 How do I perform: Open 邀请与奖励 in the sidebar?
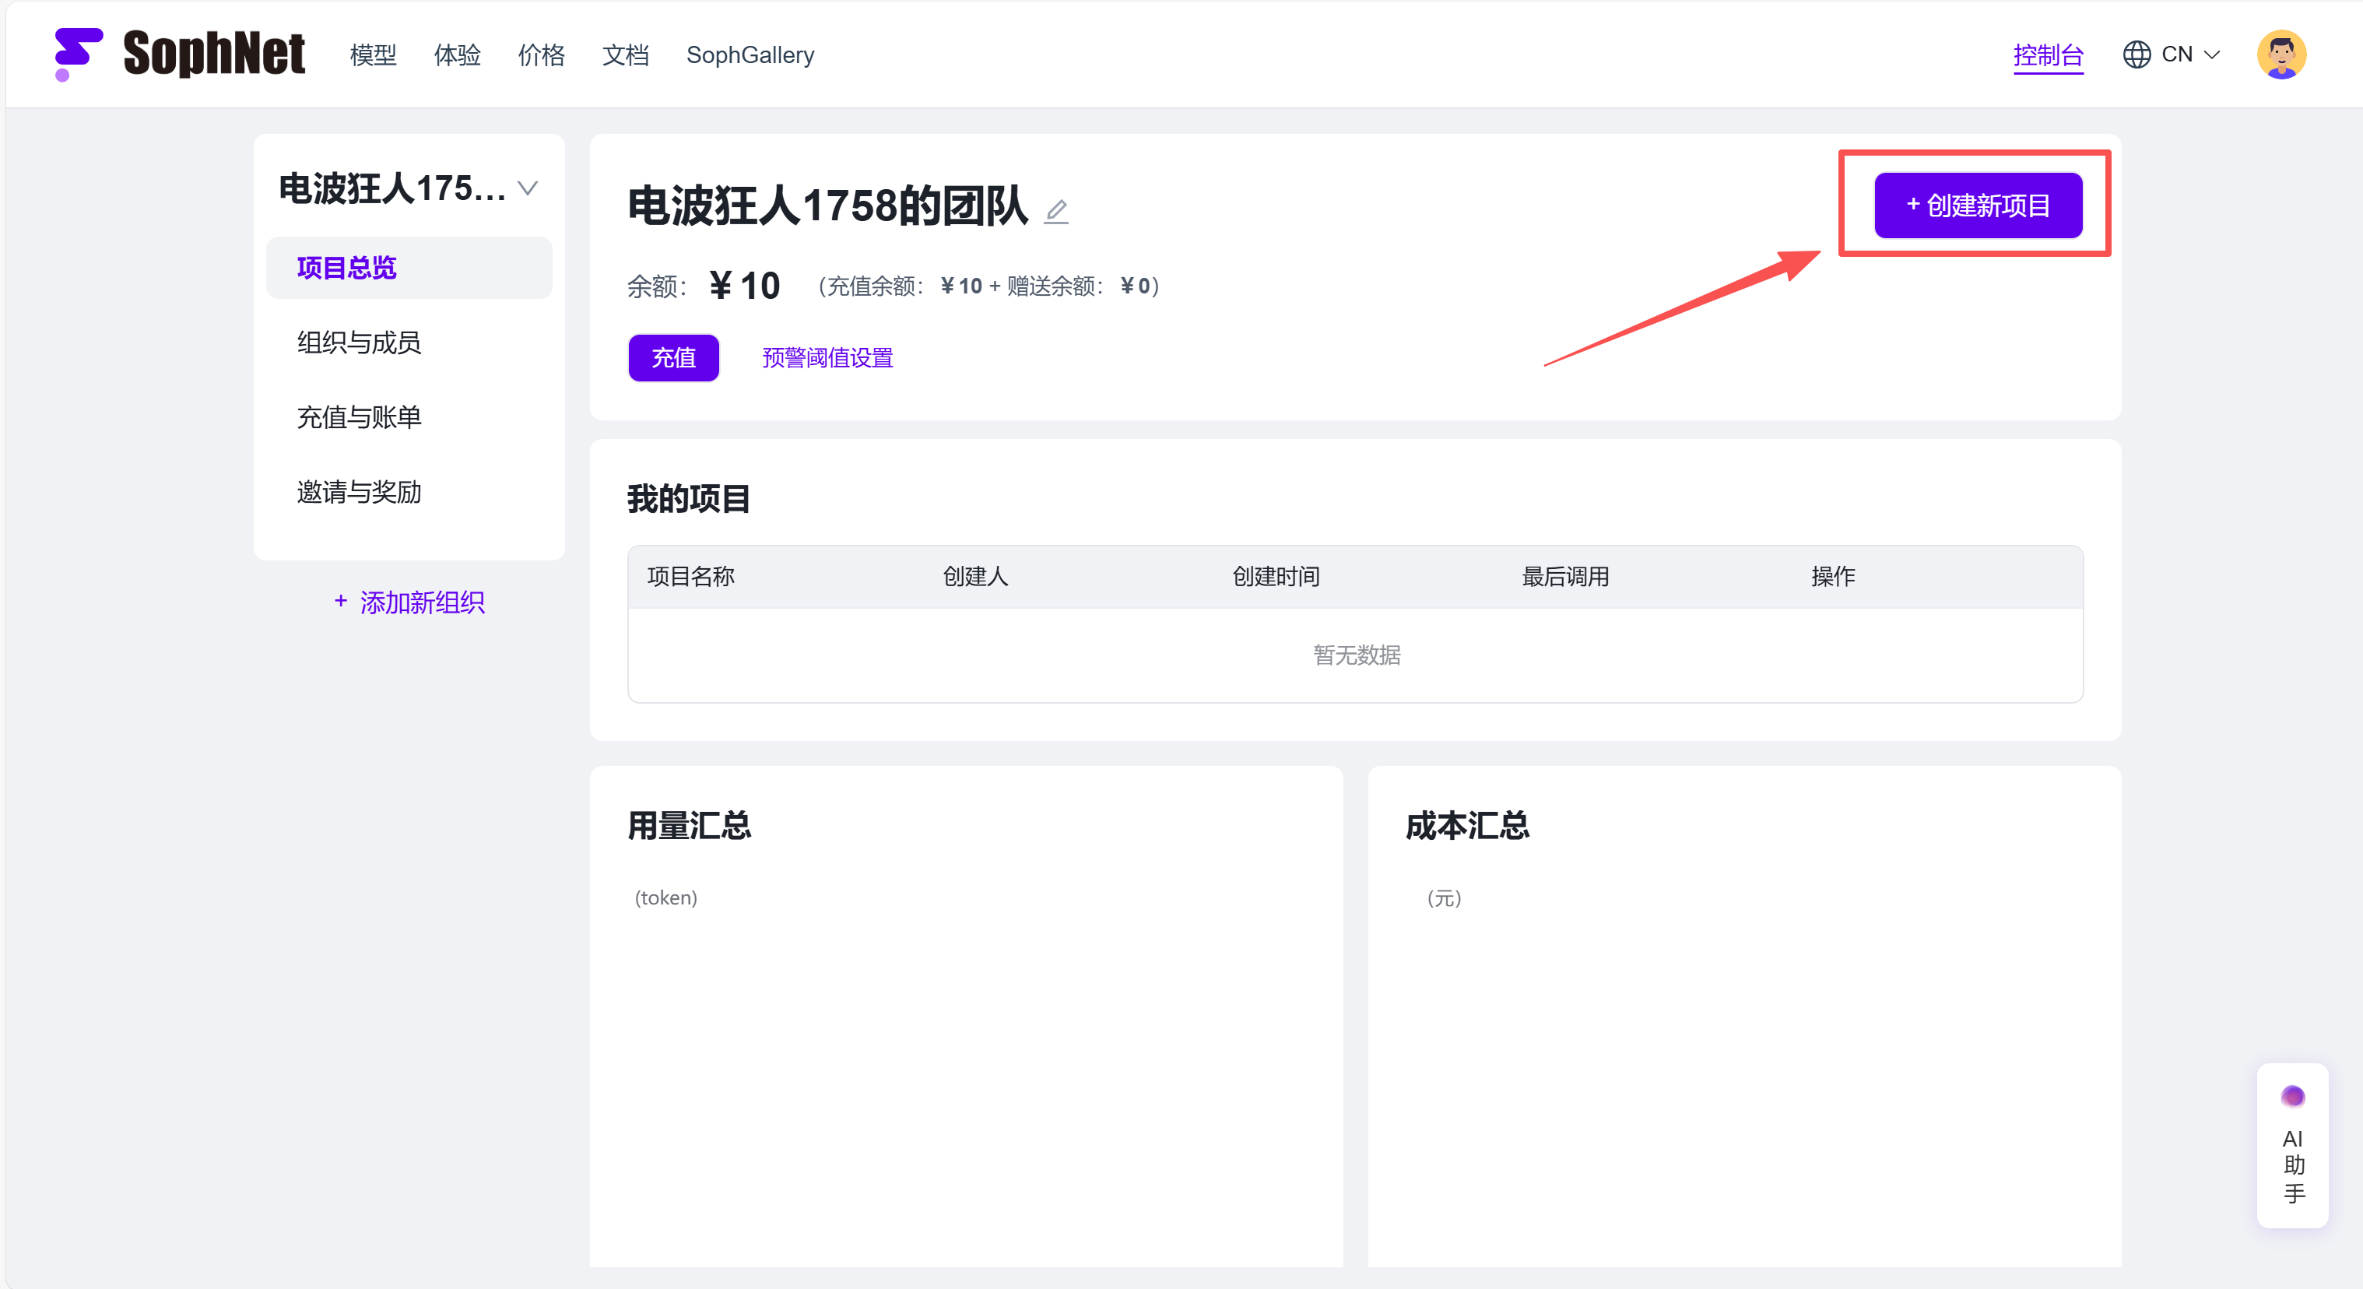[359, 493]
